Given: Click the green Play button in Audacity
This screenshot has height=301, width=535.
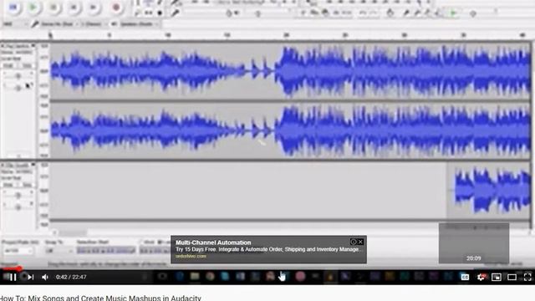Looking at the screenshot, I should click(33, 7).
